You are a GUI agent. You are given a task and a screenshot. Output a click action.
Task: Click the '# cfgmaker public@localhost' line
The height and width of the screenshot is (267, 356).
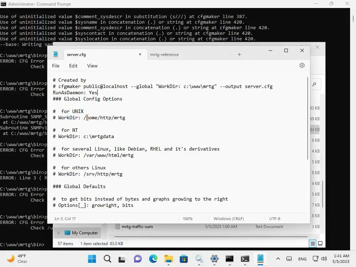click(x=163, y=87)
